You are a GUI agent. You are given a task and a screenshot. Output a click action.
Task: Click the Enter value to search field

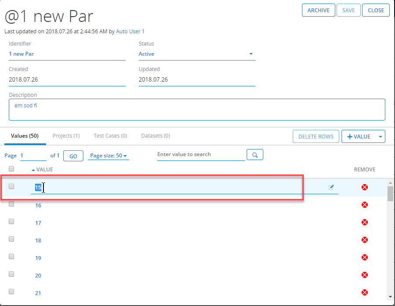click(201, 155)
